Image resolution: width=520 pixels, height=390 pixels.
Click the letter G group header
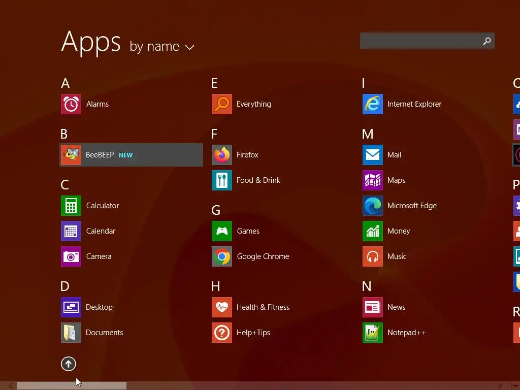coord(216,210)
